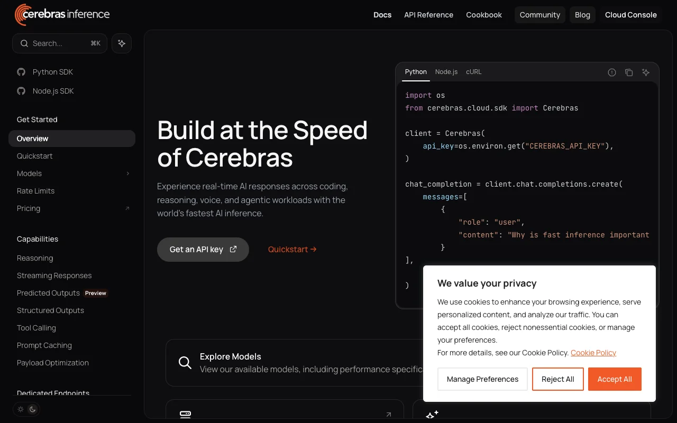The width and height of the screenshot is (677, 423).
Task: Open the Docs top navigation item
Action: (382, 15)
